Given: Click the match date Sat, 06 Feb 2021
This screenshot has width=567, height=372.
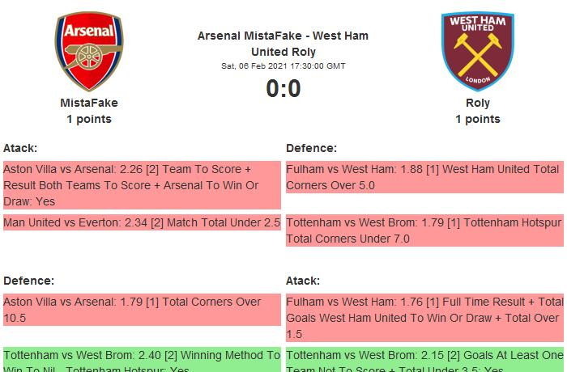Looking at the screenshot, I should point(283,66).
